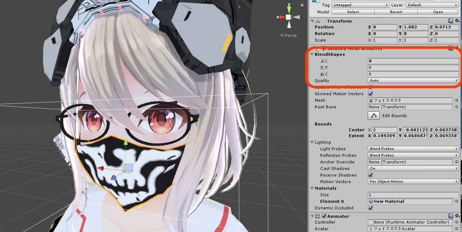Open object picker for Mesh field
This screenshot has width=462, height=232.
click(x=457, y=100)
